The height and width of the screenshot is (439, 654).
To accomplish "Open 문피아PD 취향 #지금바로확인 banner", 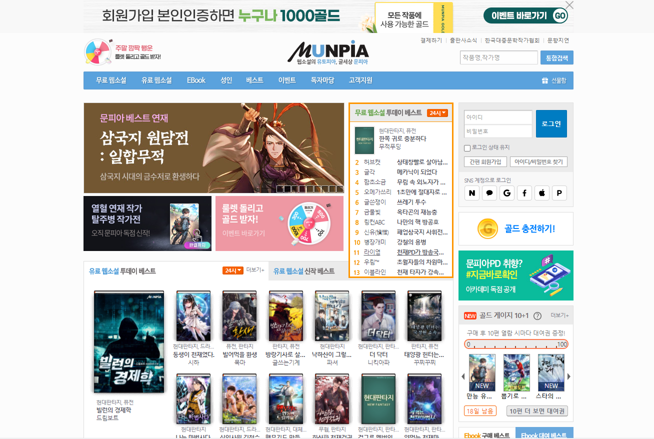I will (x=516, y=275).
